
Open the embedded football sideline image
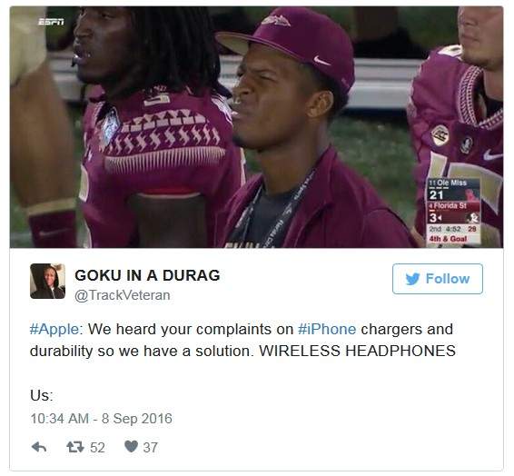257,127
